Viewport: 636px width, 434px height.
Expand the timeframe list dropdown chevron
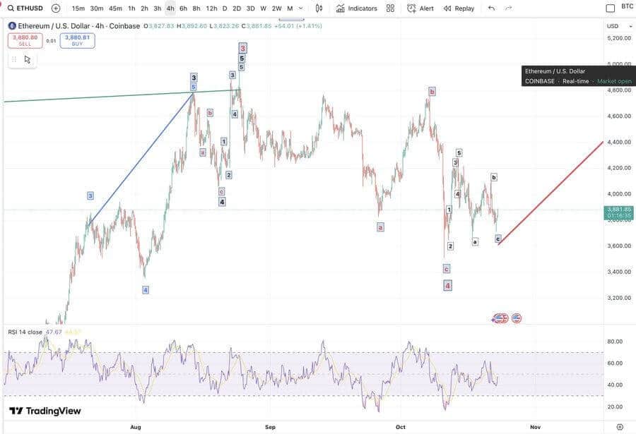tap(302, 8)
